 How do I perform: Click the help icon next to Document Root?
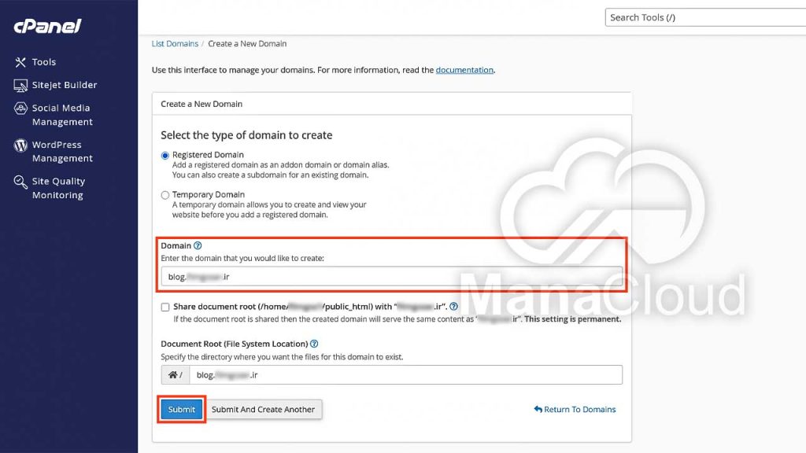coord(314,344)
